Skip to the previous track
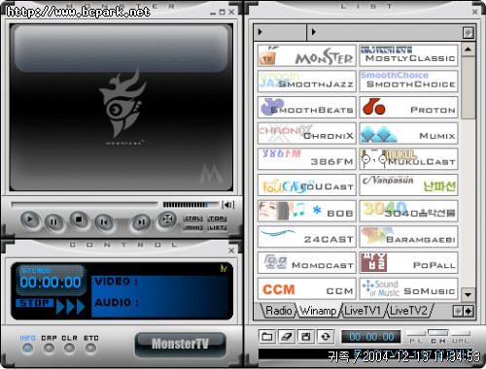Screen dimensions: 486x369 coord(104,222)
